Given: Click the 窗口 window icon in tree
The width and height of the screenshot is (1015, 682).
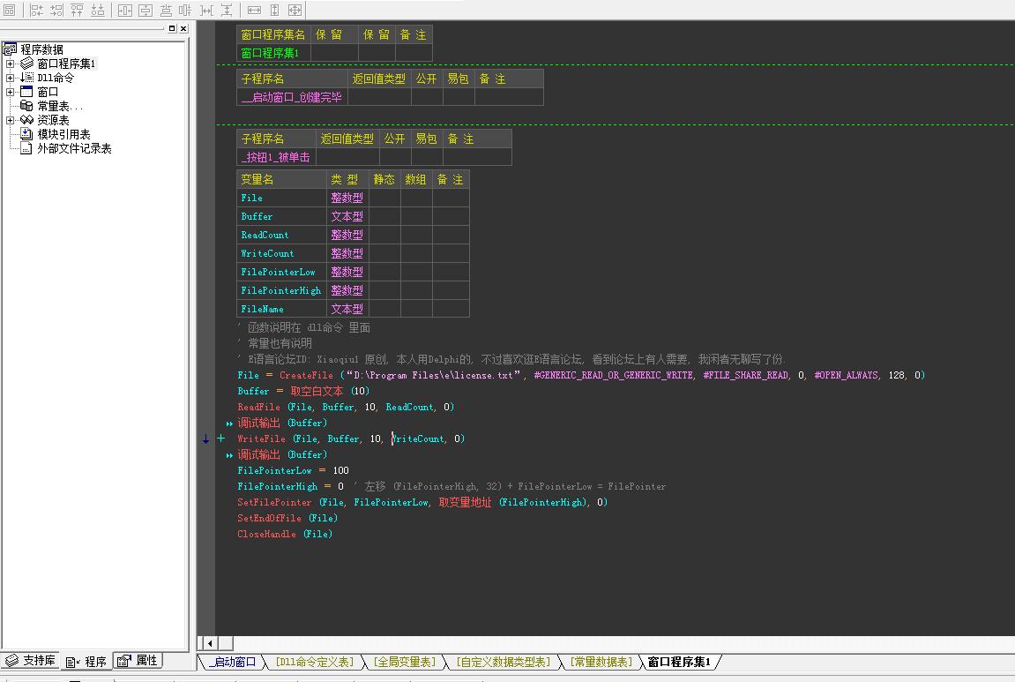Looking at the screenshot, I should [26, 92].
